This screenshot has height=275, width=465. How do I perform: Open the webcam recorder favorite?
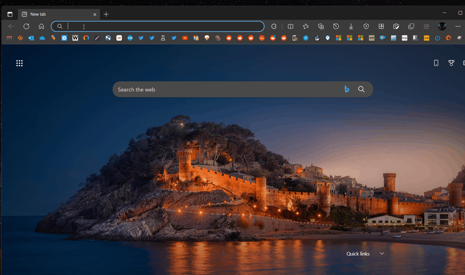click(x=383, y=38)
